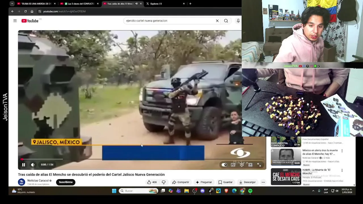Open the weather widget showing 12°C
The height and width of the screenshot is (204, 363).
point(23,191)
